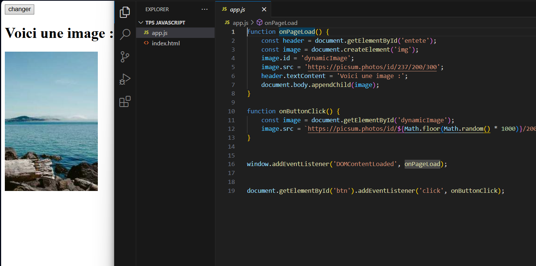Open the Search view icon
This screenshot has width=536, height=266.
[x=125, y=35]
